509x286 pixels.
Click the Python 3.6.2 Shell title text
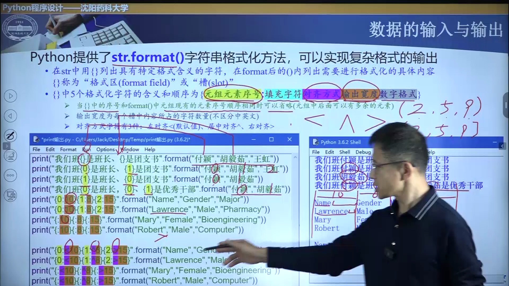point(341,142)
